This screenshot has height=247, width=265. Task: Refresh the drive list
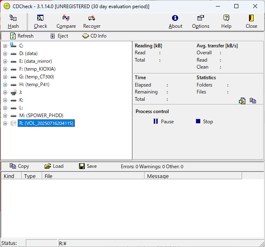click(x=22, y=36)
